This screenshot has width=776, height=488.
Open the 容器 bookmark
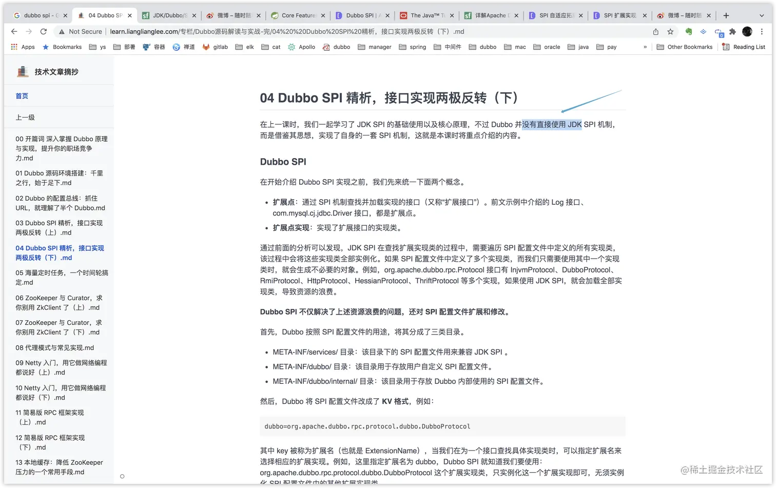pos(154,47)
